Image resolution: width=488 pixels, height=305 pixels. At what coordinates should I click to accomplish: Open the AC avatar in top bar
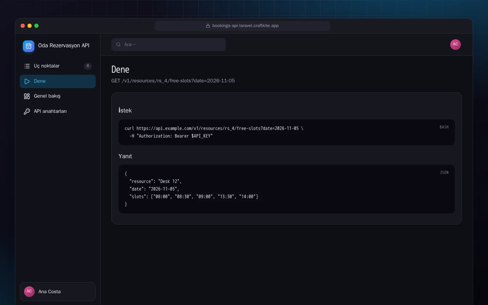tap(456, 45)
